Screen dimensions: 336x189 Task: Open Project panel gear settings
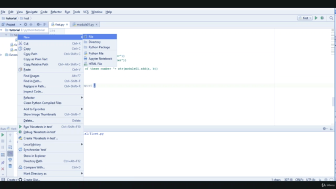[x=38, y=25]
